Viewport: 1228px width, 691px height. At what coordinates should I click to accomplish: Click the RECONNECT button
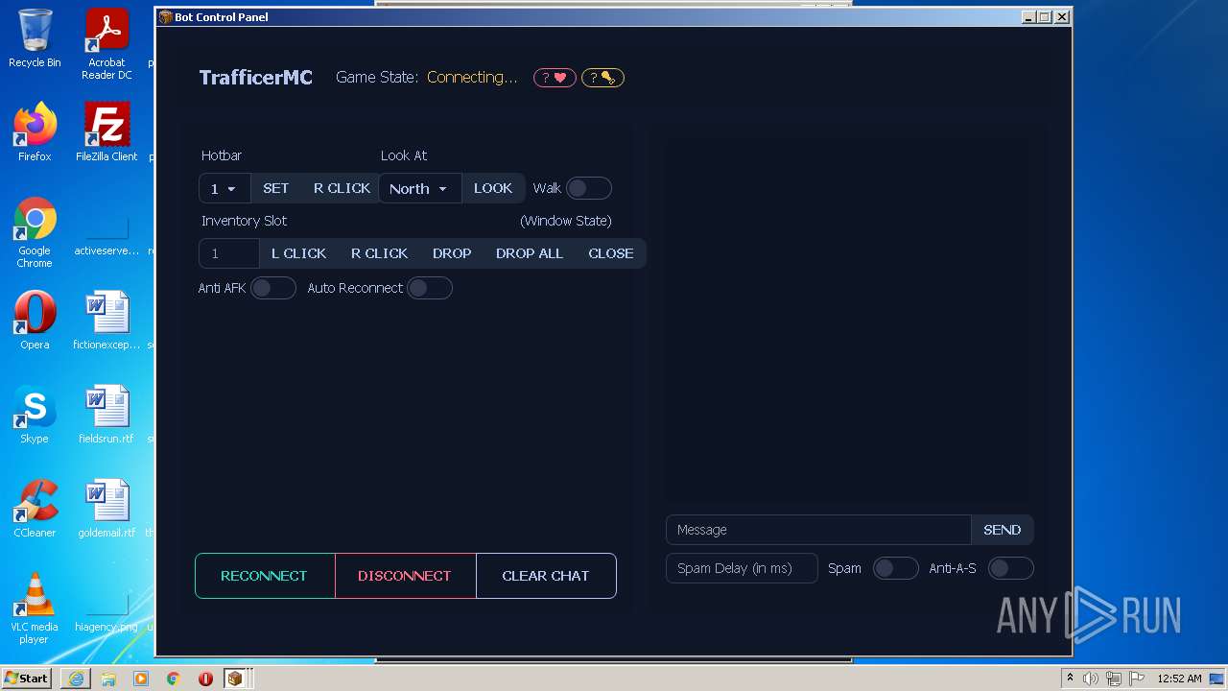point(265,576)
